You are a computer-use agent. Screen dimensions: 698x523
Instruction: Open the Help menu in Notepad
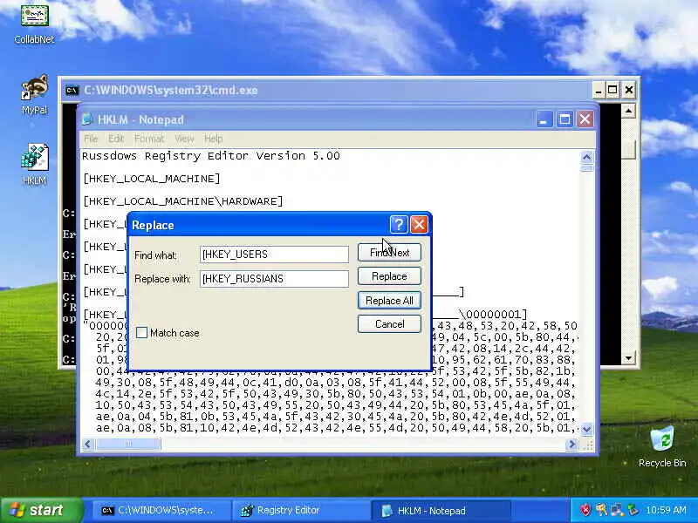click(213, 139)
